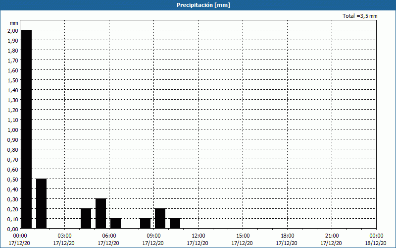Click the 2,00 y-axis value
Image resolution: width=396 pixels, height=248 pixels.
coord(13,31)
